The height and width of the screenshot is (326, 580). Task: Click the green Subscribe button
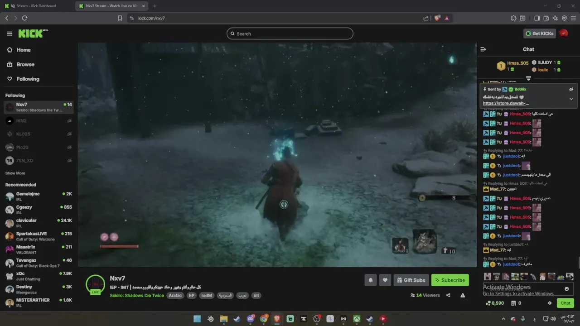tap(450, 280)
